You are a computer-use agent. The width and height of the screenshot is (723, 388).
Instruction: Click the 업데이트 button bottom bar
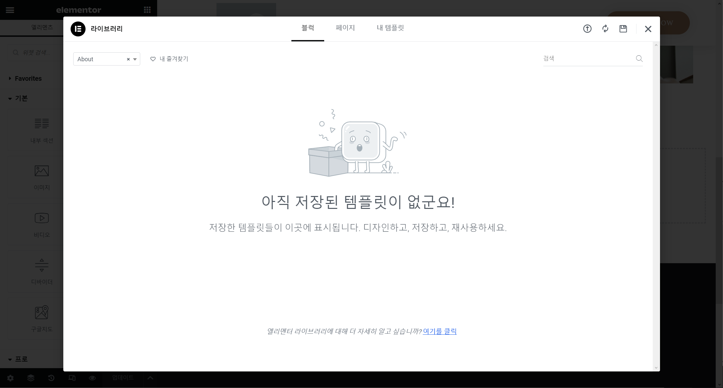123,378
